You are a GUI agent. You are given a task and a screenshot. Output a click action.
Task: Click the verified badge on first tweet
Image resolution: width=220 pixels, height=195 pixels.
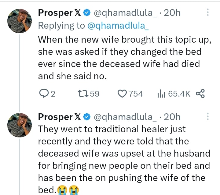(87, 13)
